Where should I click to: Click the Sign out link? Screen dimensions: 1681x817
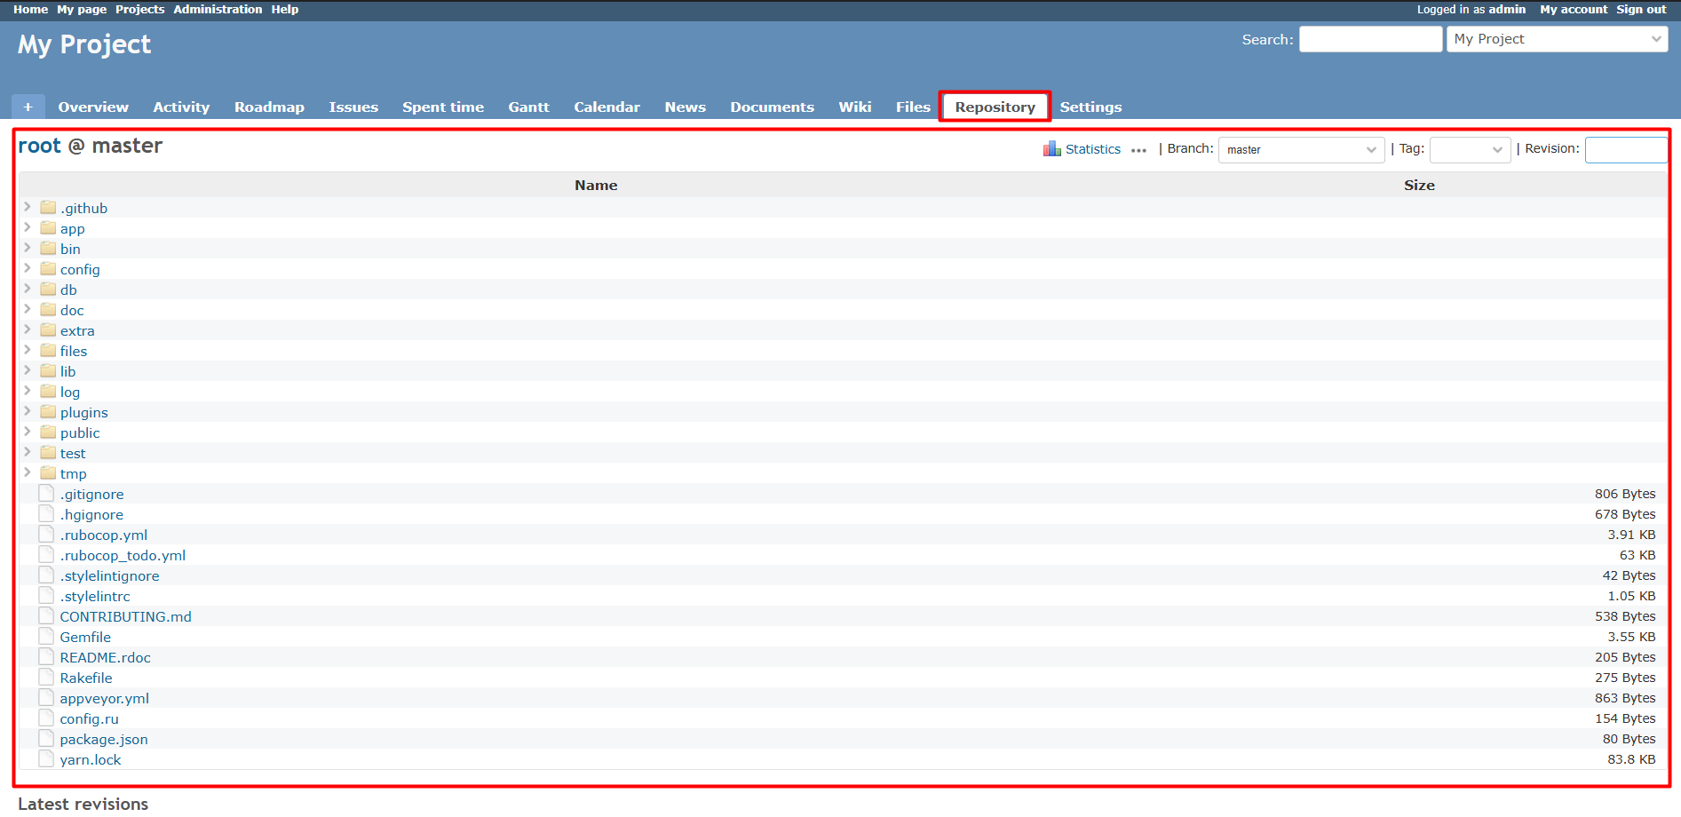coord(1641,9)
